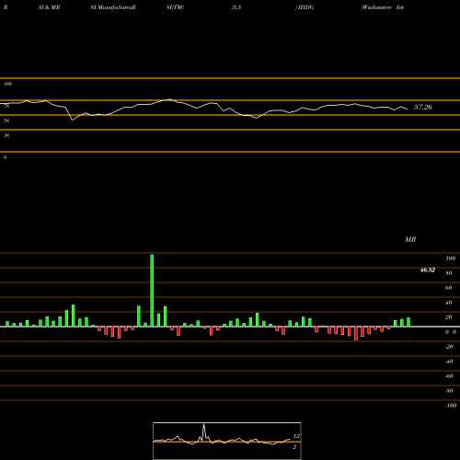
Task: Click the tallest green histogram bar
Action: 152,291
